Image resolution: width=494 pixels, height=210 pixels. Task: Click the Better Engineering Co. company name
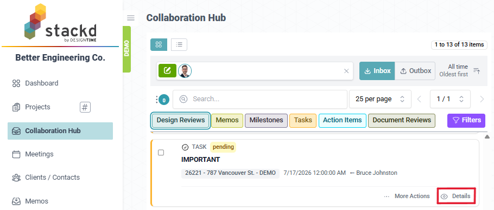[x=60, y=58]
